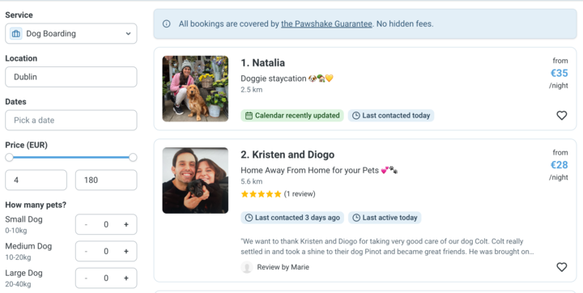Increase Small Dog count with plus
Viewport: 583px width, 293px height.
click(126, 224)
